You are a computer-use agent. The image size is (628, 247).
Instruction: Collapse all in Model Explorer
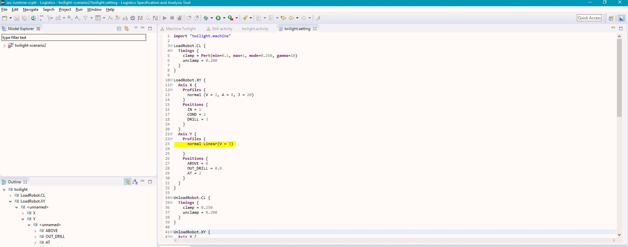pos(119,29)
